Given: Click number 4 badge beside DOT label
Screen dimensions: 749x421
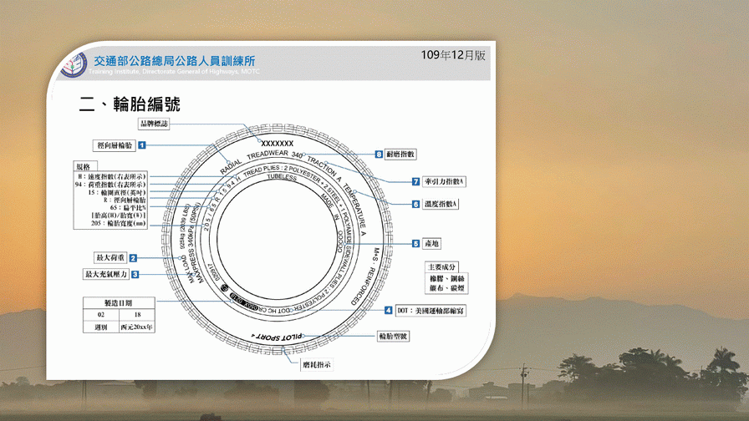Looking at the screenshot, I should coord(389,310).
